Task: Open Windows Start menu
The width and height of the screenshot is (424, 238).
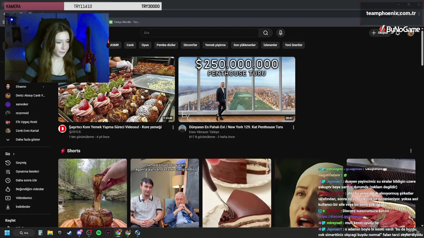Action: [x=7, y=233]
